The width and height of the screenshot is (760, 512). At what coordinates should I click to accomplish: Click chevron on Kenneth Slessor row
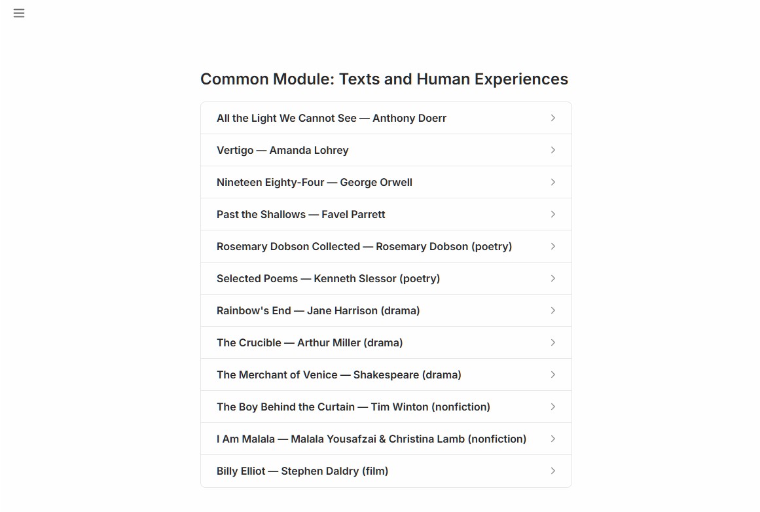[x=553, y=278]
